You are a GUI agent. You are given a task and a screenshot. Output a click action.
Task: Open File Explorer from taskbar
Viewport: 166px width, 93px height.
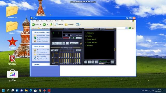[26, 91]
